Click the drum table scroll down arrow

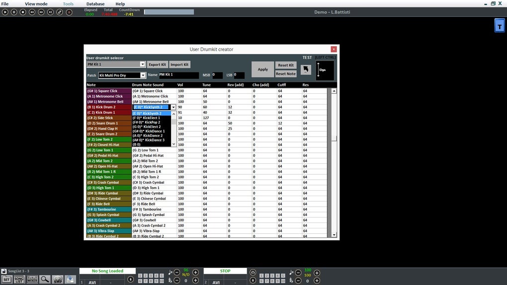tap(334, 235)
